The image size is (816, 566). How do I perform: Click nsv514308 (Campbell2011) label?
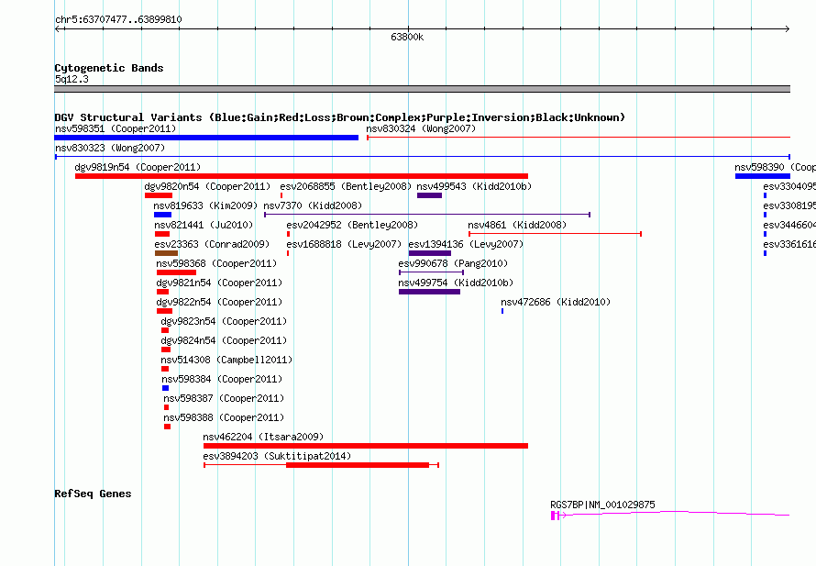tap(226, 360)
